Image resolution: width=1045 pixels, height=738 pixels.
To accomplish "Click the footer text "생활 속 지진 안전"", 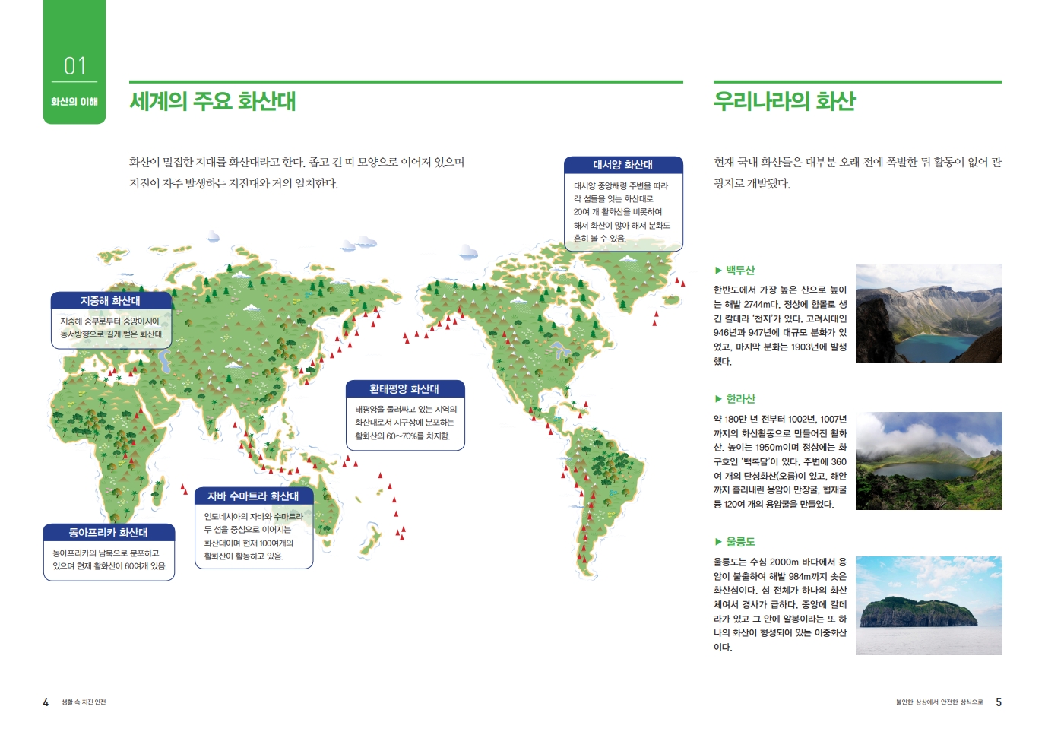I will click(84, 702).
